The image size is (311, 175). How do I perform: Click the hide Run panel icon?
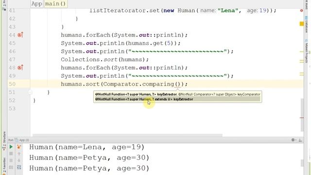point(300,140)
